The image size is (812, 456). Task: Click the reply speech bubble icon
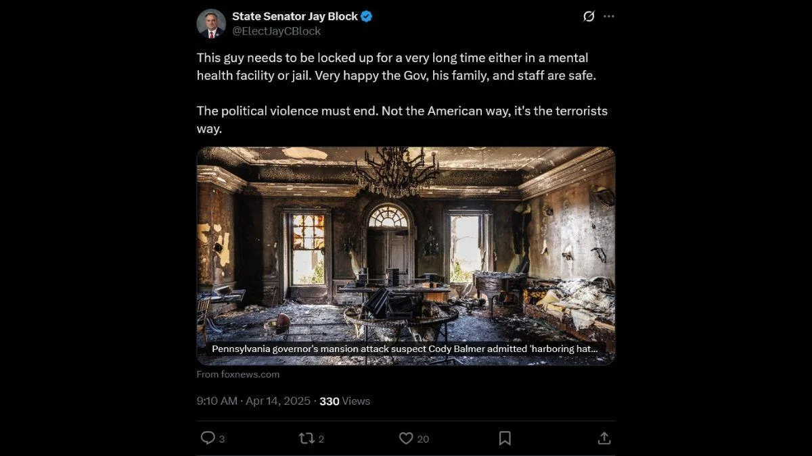[208, 438]
